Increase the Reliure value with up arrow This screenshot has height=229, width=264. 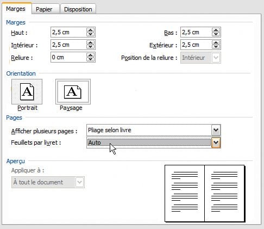tap(90, 55)
